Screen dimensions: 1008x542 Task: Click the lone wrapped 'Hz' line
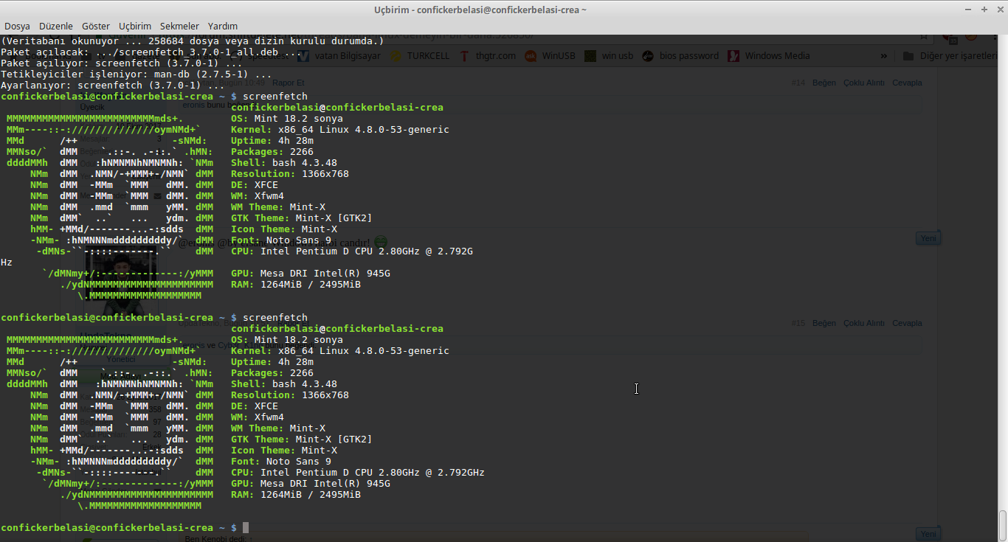(7, 262)
